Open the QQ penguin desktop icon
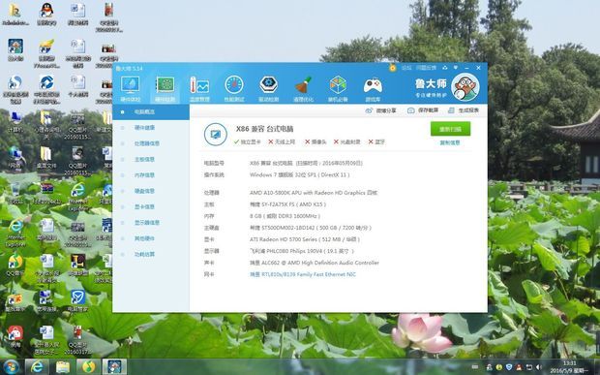 46,14
